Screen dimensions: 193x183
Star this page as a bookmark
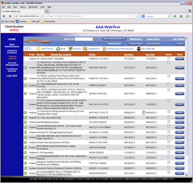[x=131, y=16]
